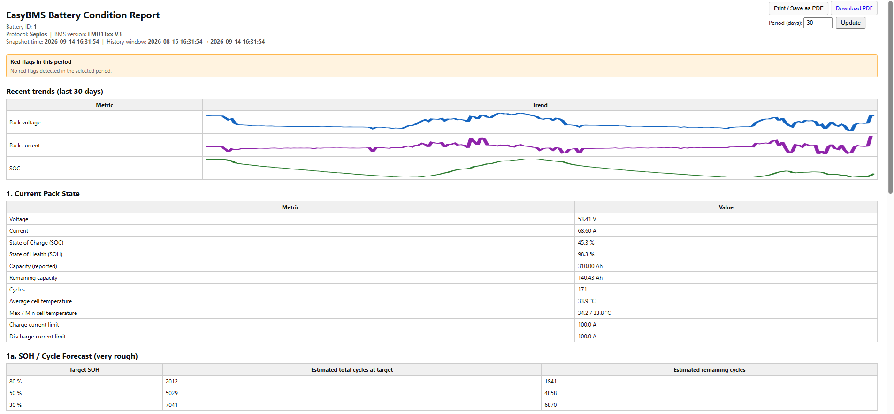Click the 1a. SOH / Cycle Forecast heading

tap(72, 356)
